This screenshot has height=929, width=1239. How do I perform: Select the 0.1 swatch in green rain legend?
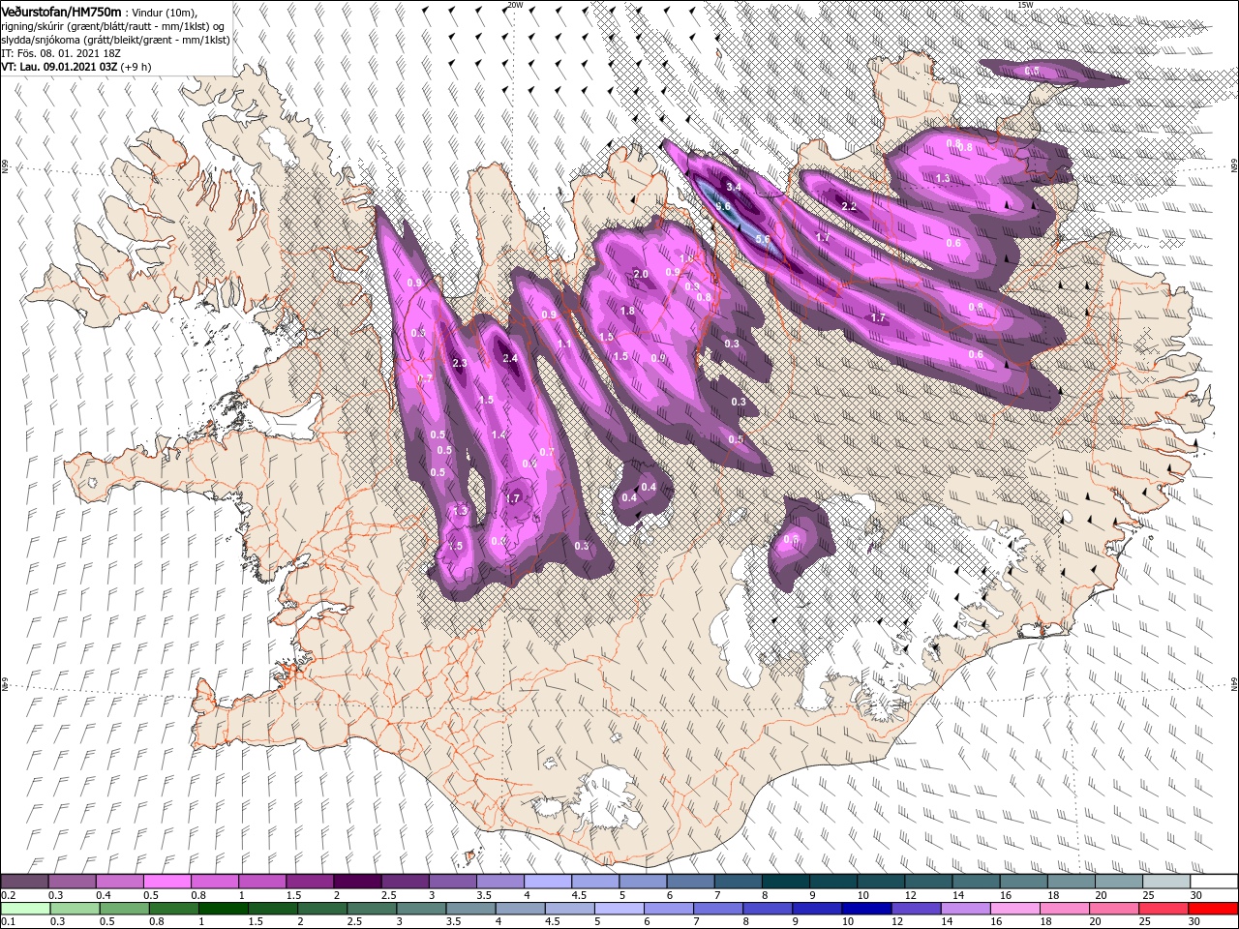click(x=25, y=908)
